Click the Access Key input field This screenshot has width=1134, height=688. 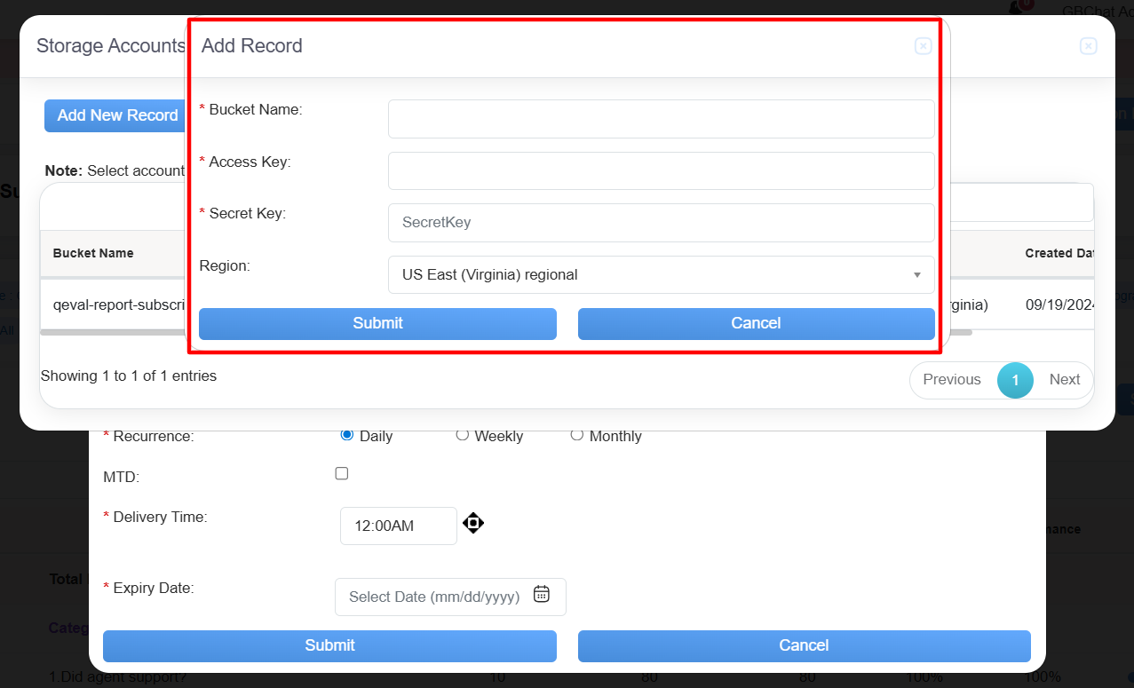point(661,170)
